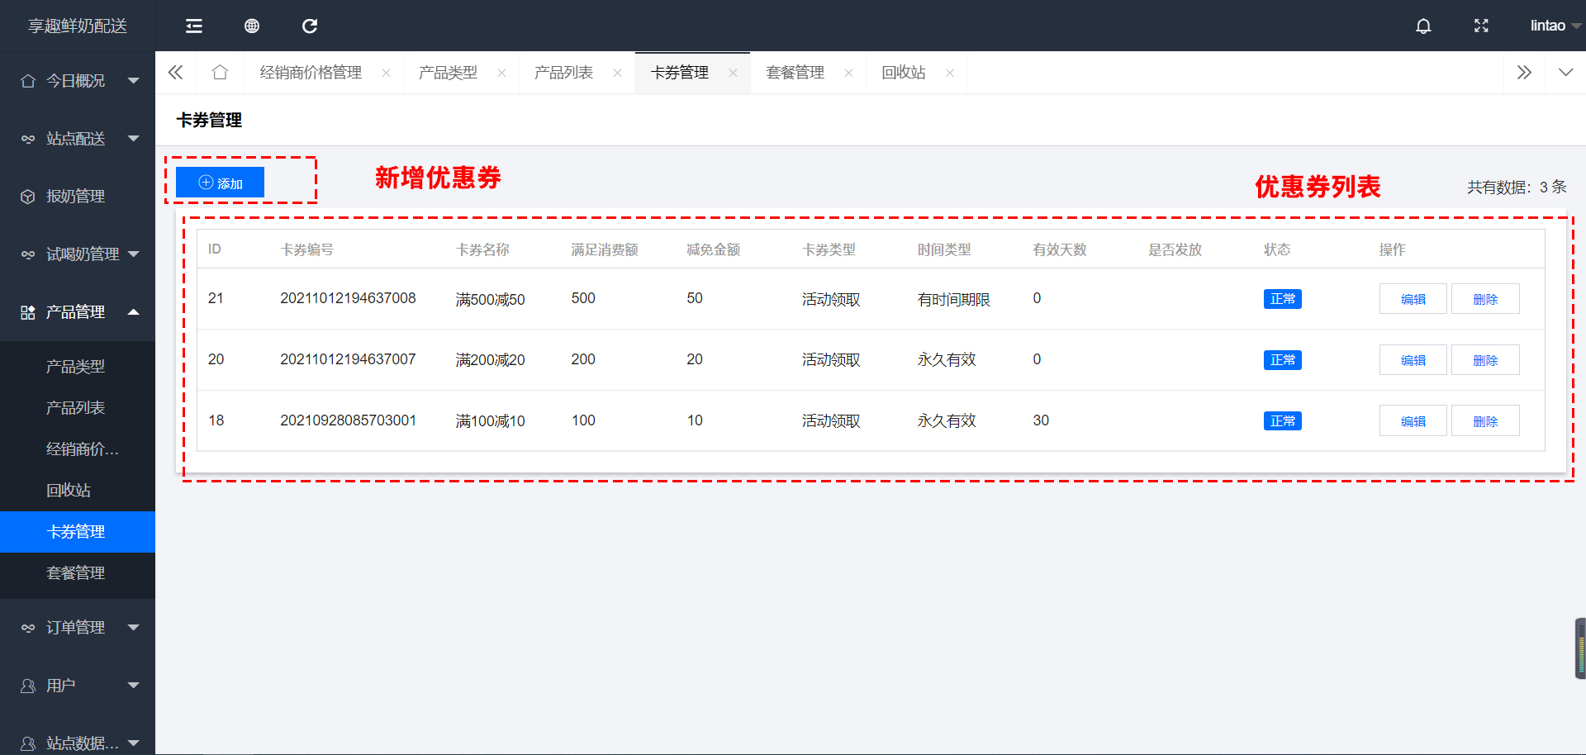Delete the coupon 满100减10
The width and height of the screenshot is (1586, 755).
coord(1484,421)
